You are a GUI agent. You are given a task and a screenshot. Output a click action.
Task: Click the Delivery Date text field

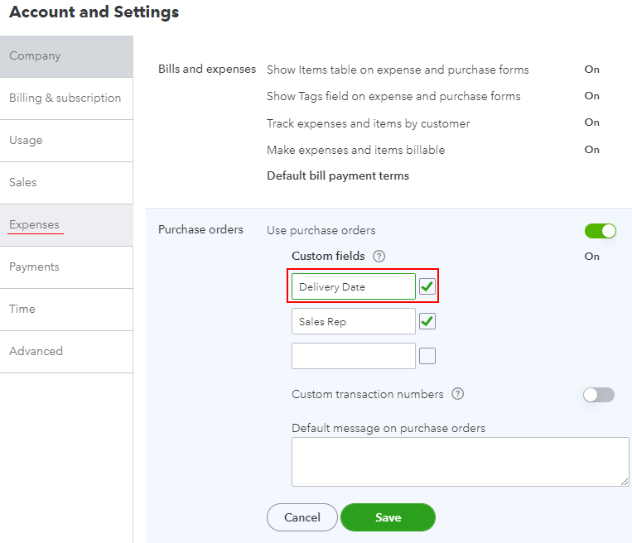coord(353,286)
